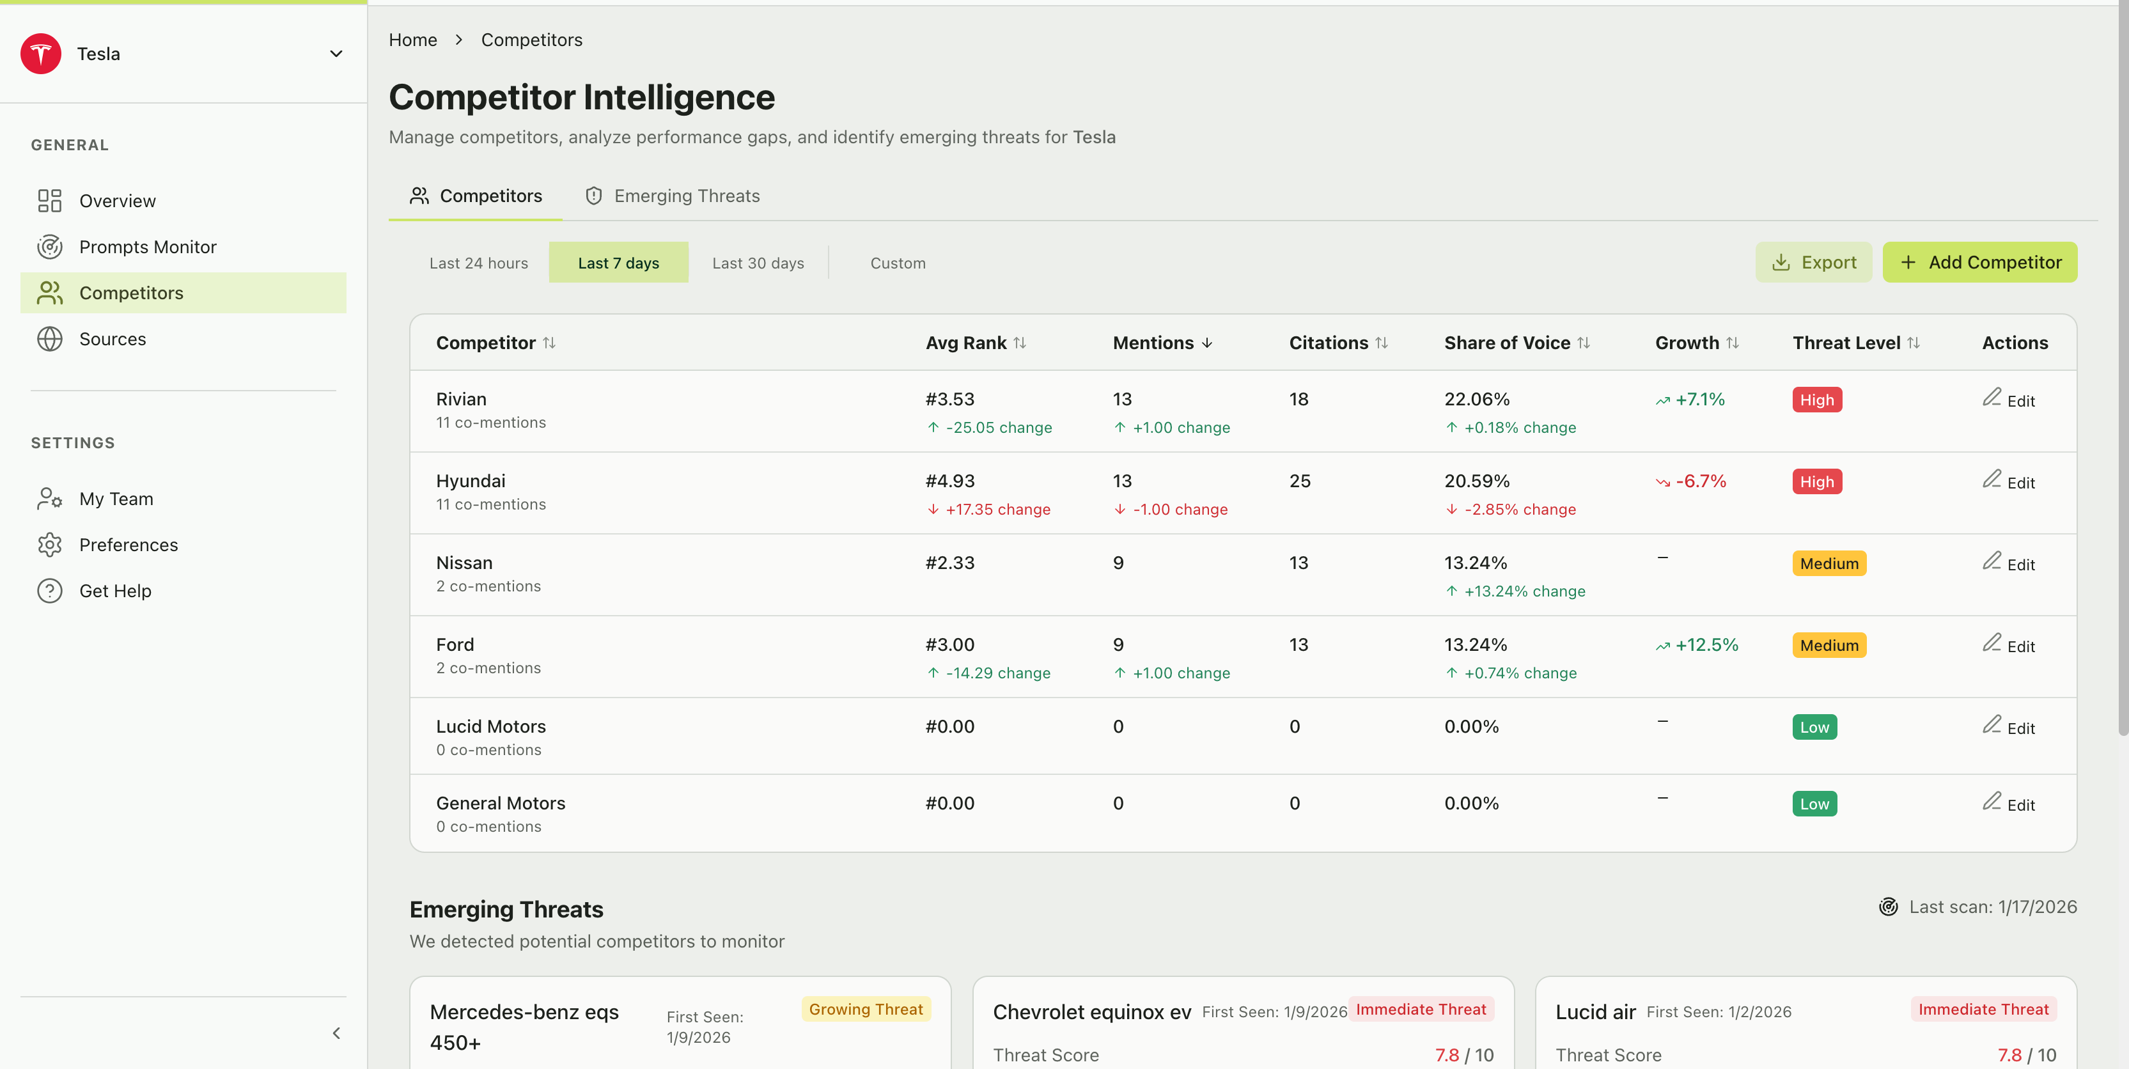Open Preferences via the gear icon
Screen dimensions: 2129x1069
pyautogui.click(x=49, y=544)
